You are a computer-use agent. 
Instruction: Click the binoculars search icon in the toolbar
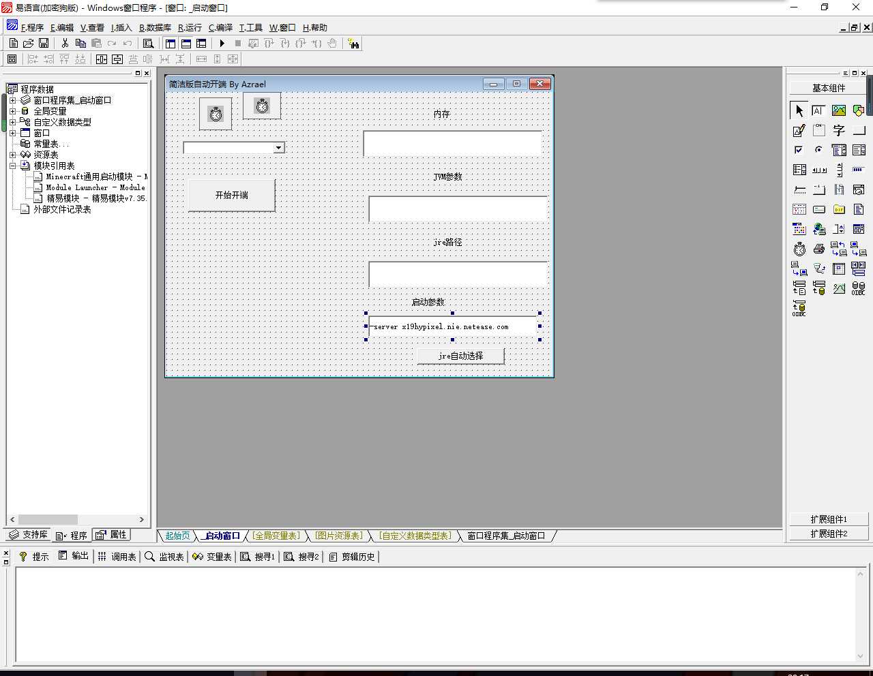(x=353, y=43)
